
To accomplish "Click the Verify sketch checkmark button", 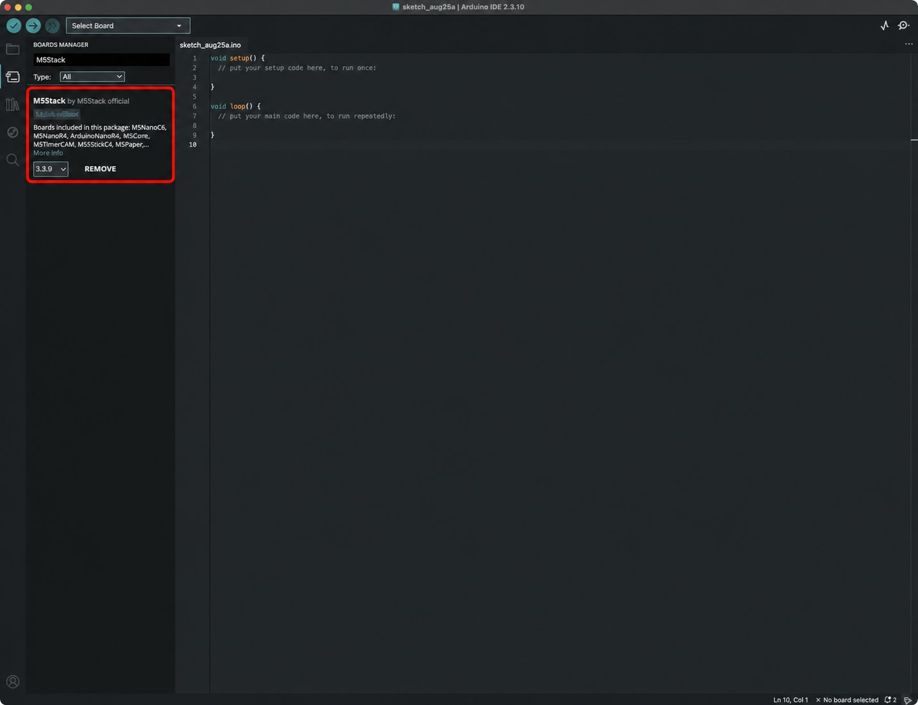I will coord(13,26).
